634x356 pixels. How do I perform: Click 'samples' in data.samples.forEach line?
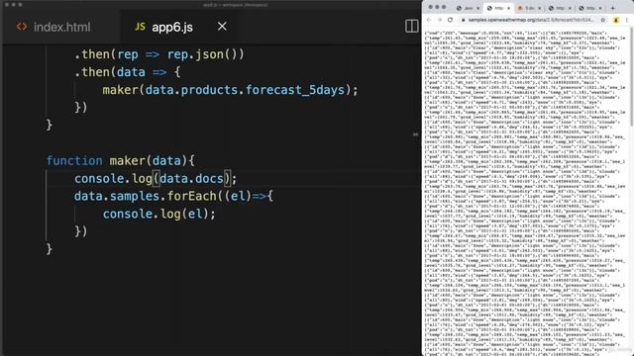[135, 196]
